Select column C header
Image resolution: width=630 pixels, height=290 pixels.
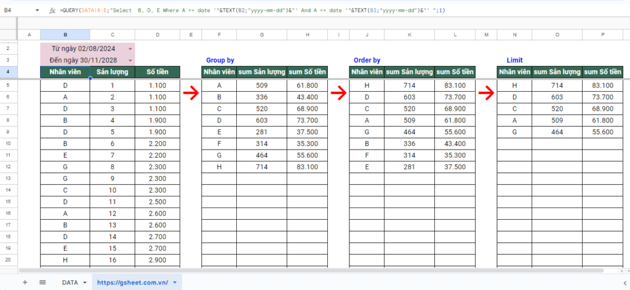click(112, 35)
